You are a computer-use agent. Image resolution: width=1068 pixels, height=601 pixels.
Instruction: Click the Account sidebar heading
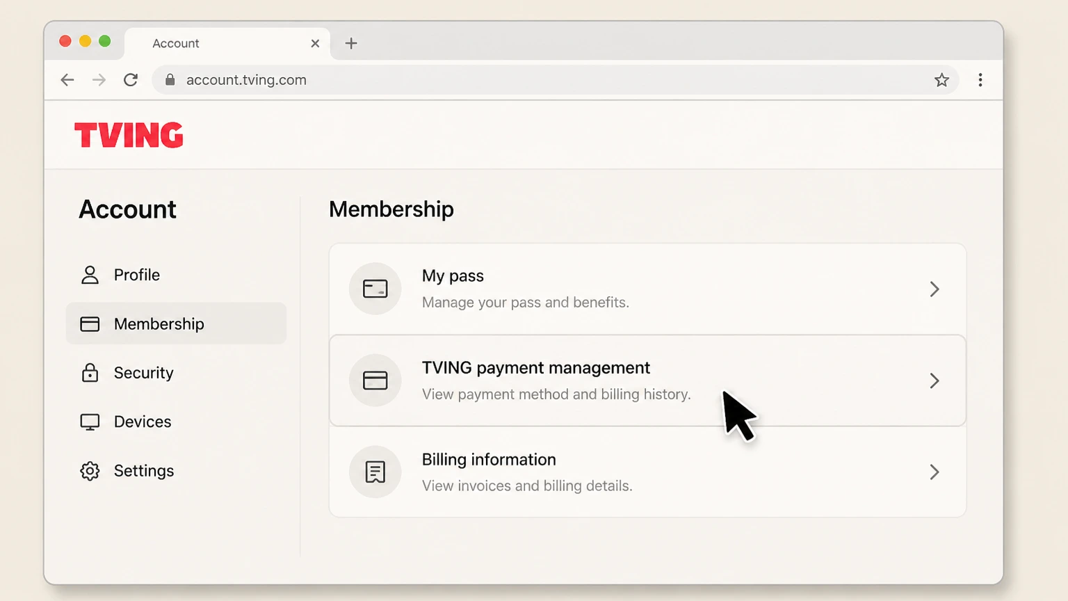(x=128, y=209)
